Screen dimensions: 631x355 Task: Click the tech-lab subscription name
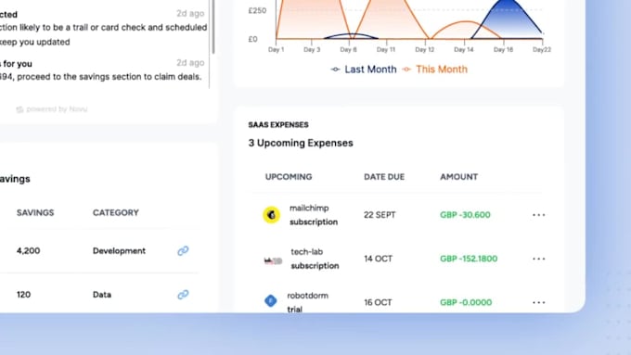(315, 259)
